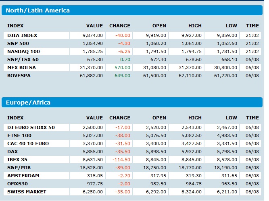Click DAX high 5,932.00
The width and height of the screenshot is (269, 201).
coord(192,152)
